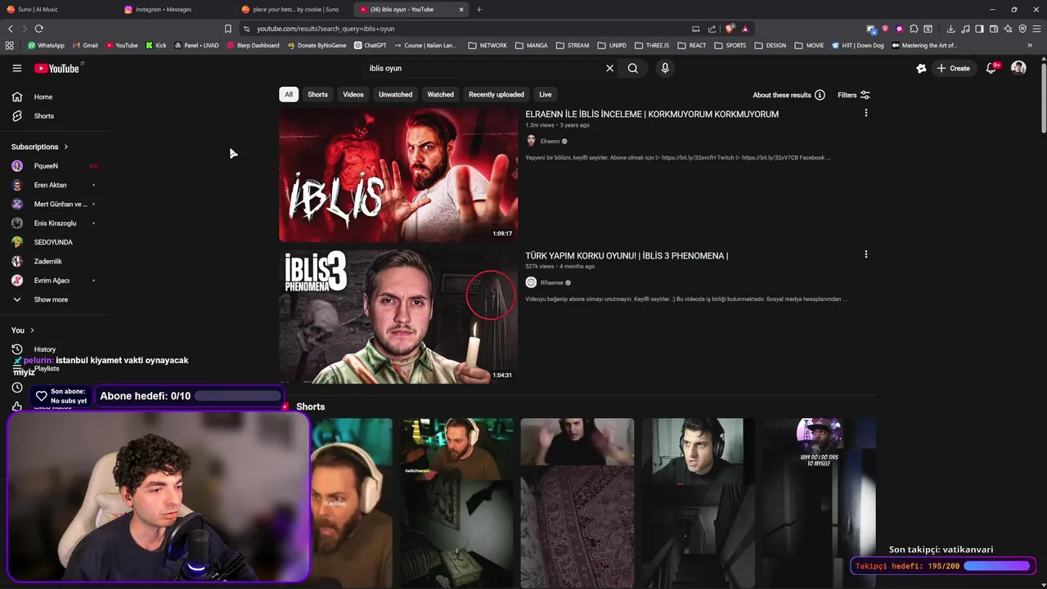Image resolution: width=1047 pixels, height=589 pixels.
Task: Open the NETWORK bookmarks folder
Action: coord(488,46)
